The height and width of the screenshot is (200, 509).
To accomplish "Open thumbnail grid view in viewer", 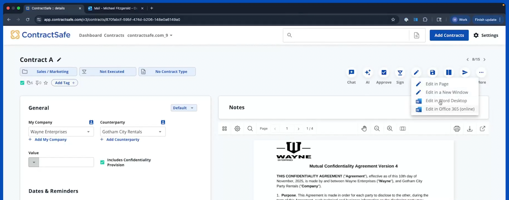I will 224,129.
